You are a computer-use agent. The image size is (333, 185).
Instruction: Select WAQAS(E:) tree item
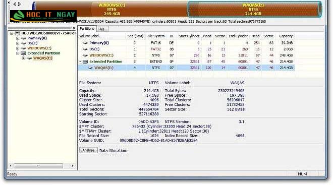point(43,58)
